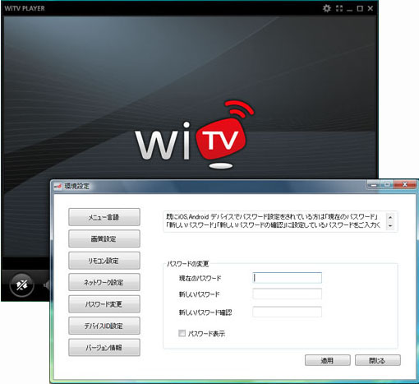Open settings gear in WiTV Player title bar
Image resolution: width=419 pixels, height=384 pixels.
pos(327,8)
